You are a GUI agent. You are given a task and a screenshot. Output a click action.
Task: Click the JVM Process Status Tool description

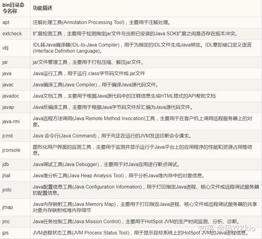click(x=141, y=233)
